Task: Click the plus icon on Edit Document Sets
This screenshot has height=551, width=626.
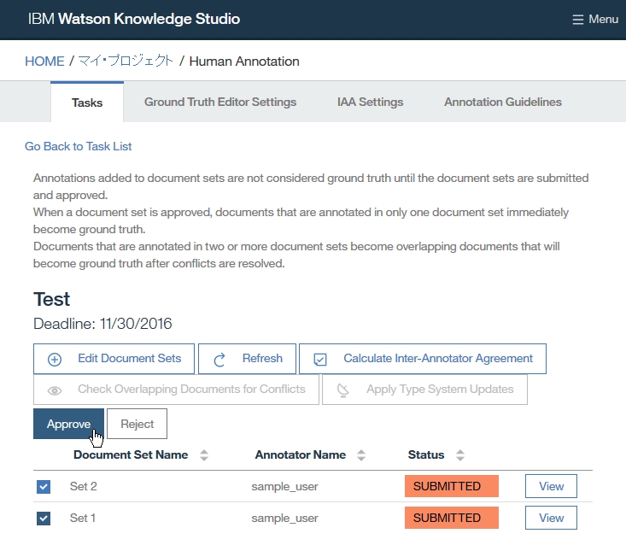Action: [55, 360]
